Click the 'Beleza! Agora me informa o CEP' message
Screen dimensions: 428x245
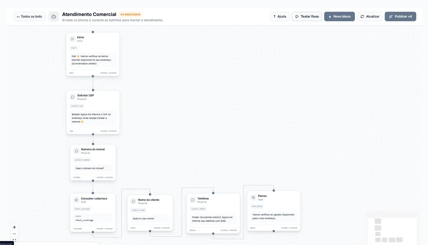coord(93,118)
